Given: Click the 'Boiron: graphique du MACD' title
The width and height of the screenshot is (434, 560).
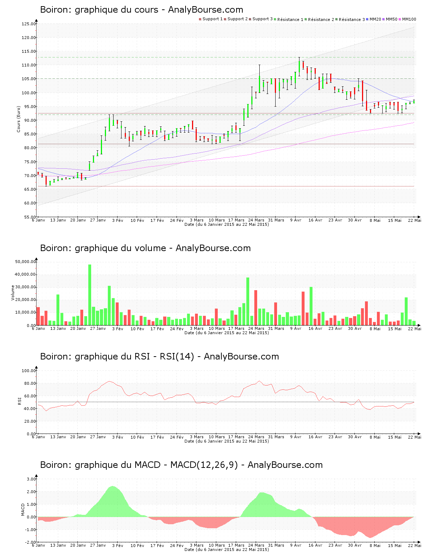Looking at the screenshot, I should (x=181, y=465).
